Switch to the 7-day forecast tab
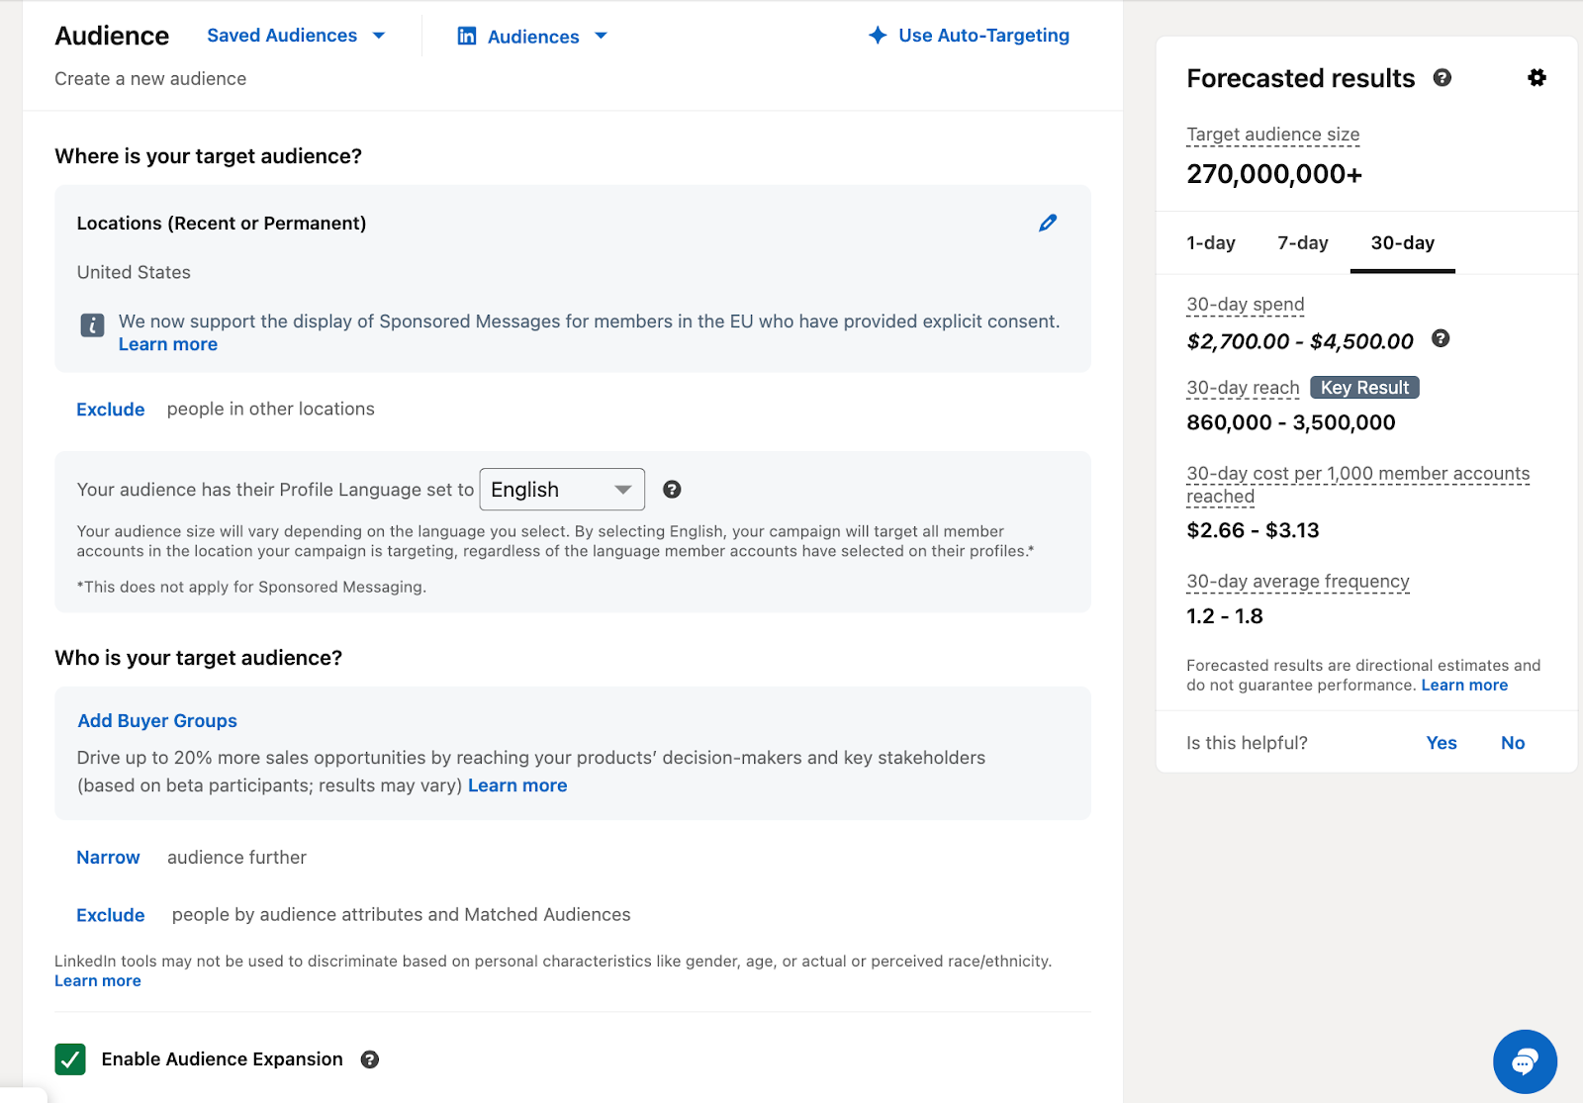Image resolution: width=1583 pixels, height=1103 pixels. coord(1301,242)
